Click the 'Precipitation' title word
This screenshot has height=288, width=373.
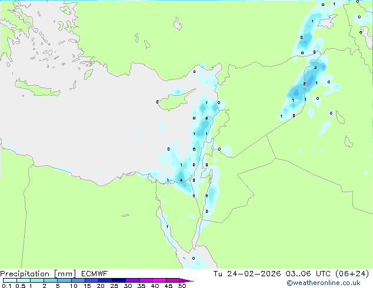[x=25, y=274]
